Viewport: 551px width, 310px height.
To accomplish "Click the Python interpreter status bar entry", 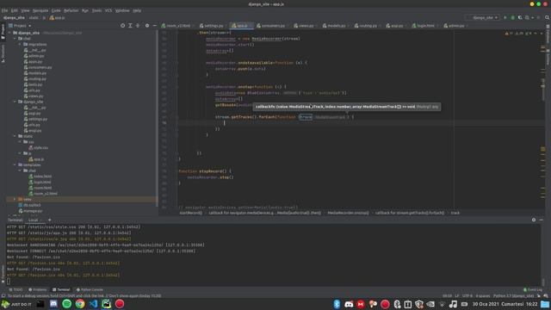I will pos(513,296).
